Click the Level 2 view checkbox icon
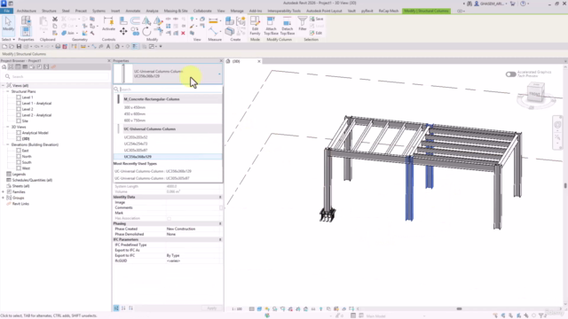The image size is (568, 319). pyautogui.click(x=19, y=109)
